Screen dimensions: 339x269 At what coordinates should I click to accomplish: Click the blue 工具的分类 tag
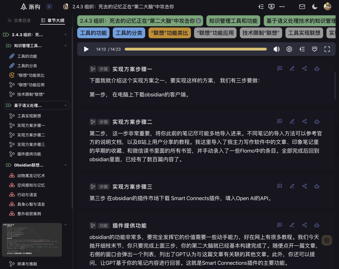(129, 33)
